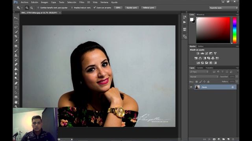Add an Exposure adjustment
The width and height of the screenshot is (252, 141).
click(211, 53)
